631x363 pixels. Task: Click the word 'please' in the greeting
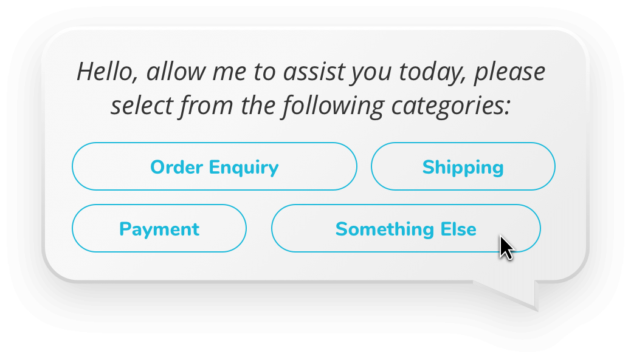click(509, 73)
